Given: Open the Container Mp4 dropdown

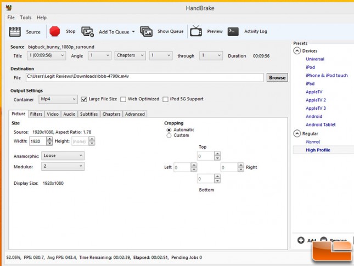Looking at the screenshot, I should tap(58, 99).
